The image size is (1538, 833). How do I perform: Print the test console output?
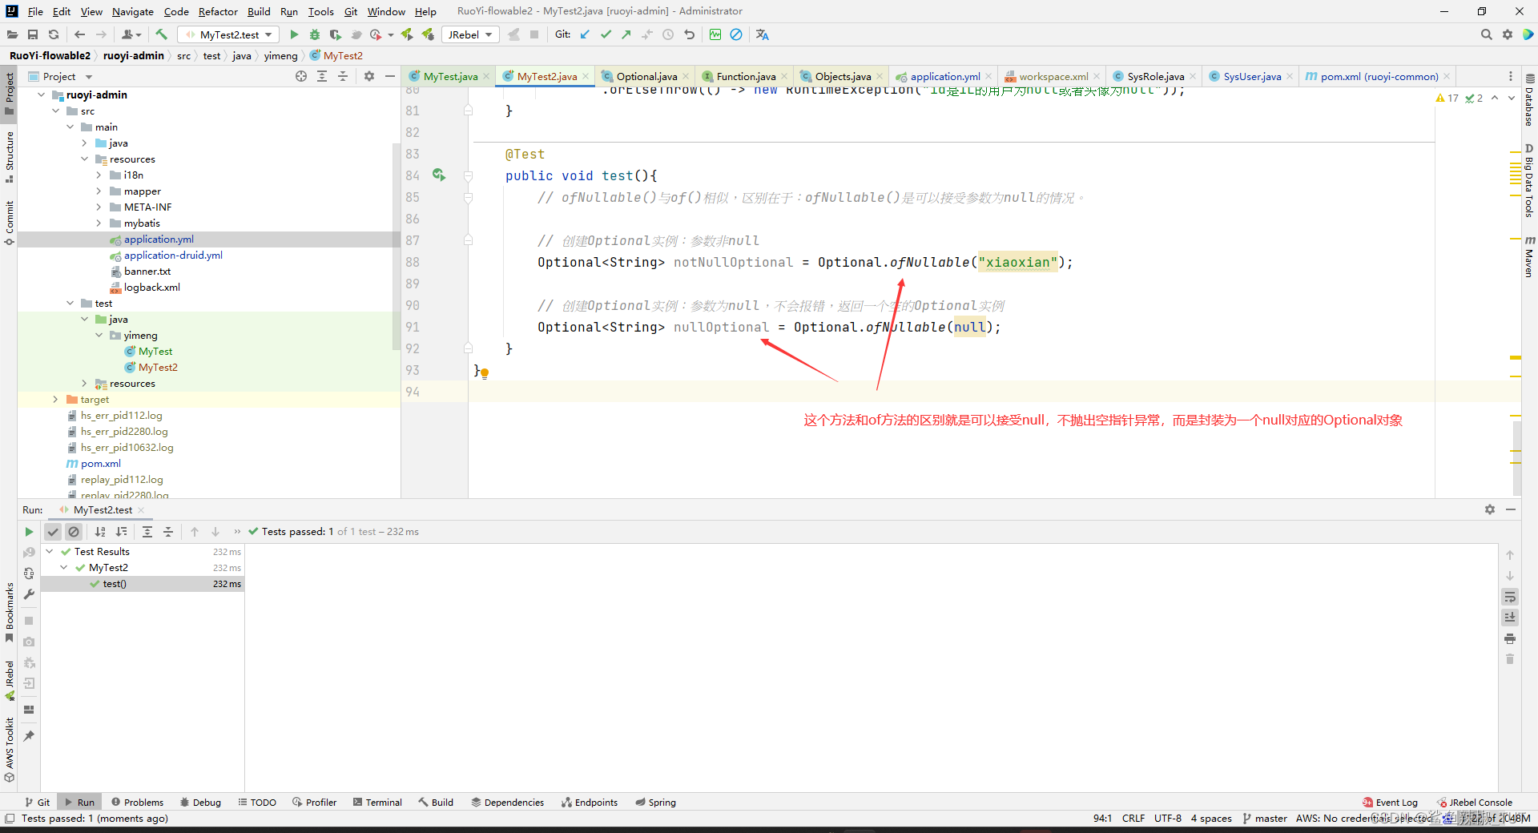coord(1510,638)
